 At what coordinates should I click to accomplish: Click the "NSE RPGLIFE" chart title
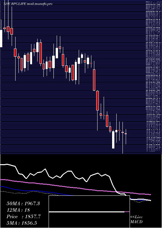click(15, 4)
